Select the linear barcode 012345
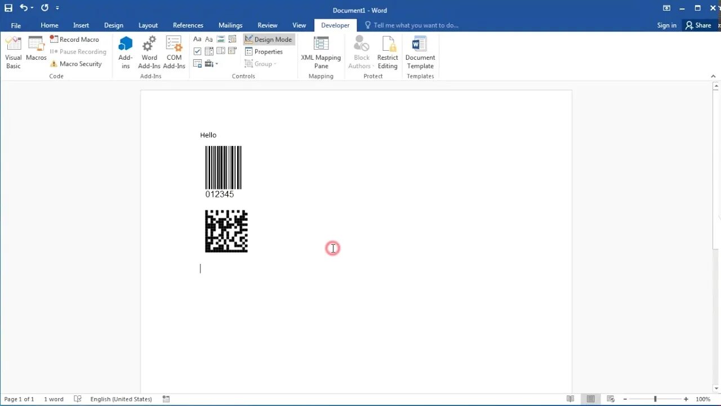Image resolution: width=721 pixels, height=406 pixels. coord(223,172)
